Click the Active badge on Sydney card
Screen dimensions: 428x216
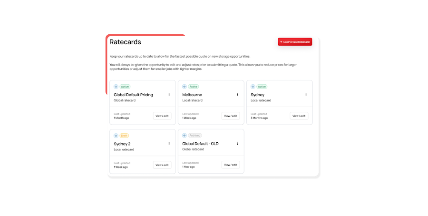click(262, 87)
